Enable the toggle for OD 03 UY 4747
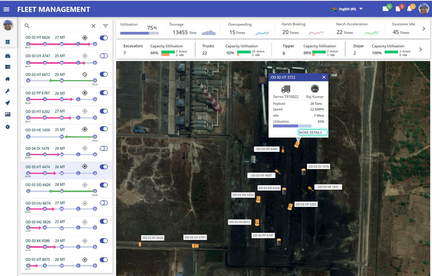432x276 pixels. (104, 56)
